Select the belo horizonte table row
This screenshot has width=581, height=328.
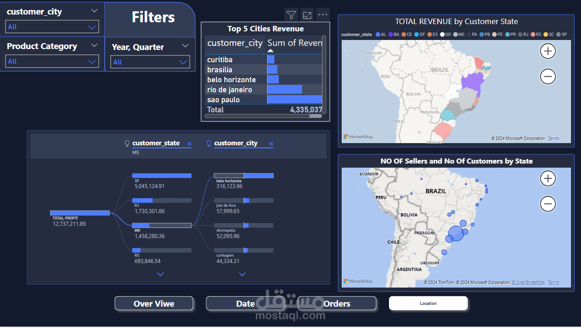pyautogui.click(x=263, y=80)
